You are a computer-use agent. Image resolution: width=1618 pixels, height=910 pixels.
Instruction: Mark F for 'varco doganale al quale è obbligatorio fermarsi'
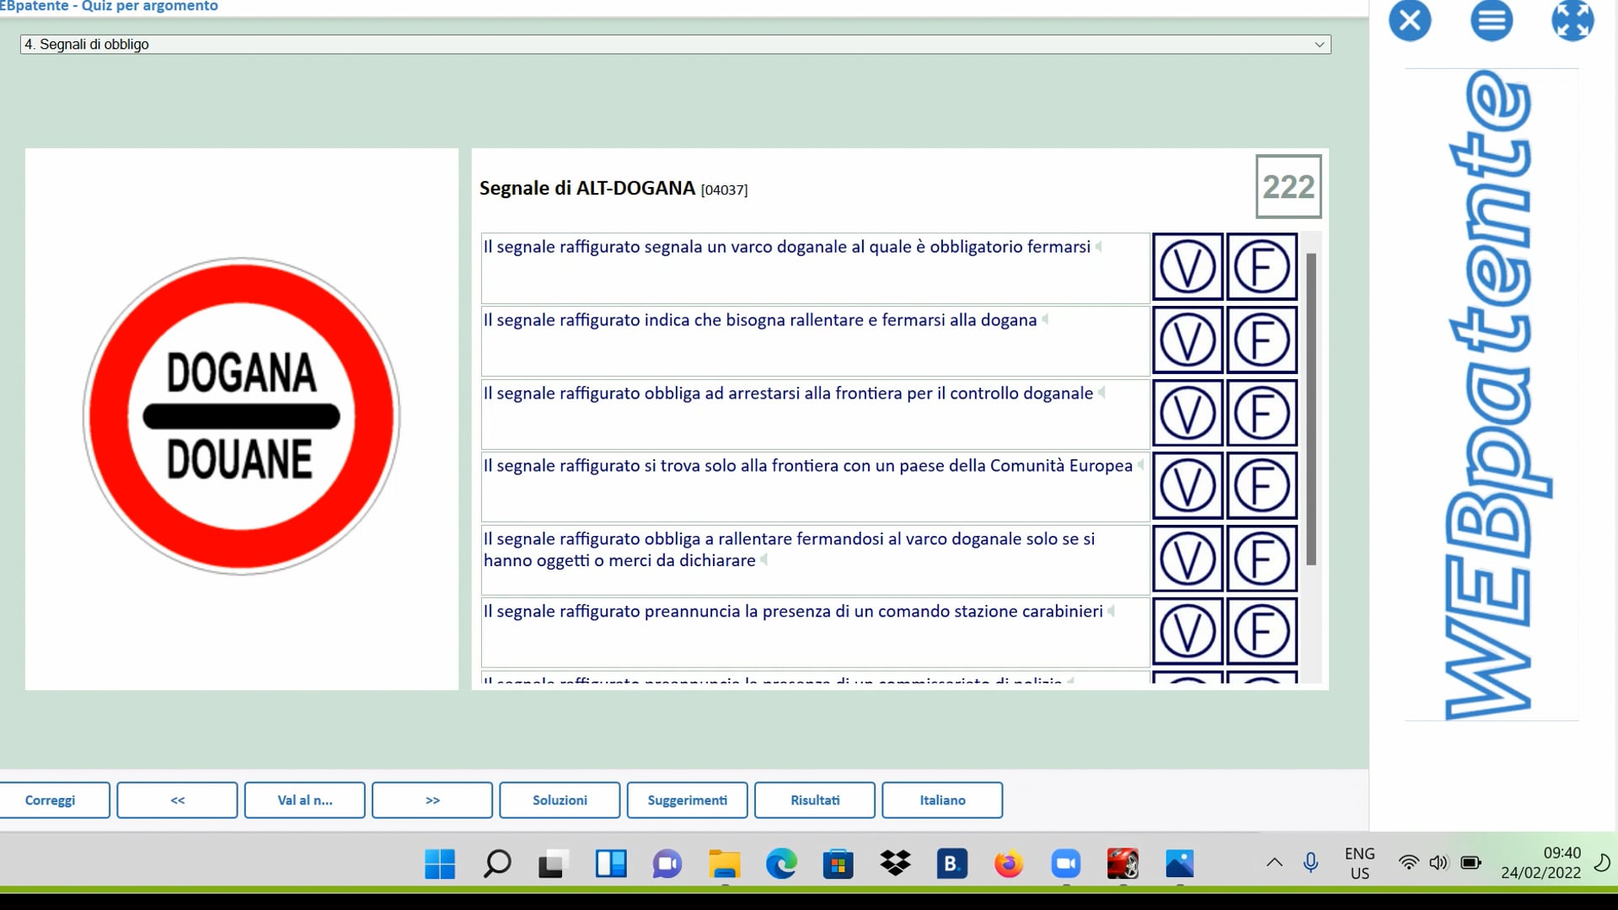[1262, 267]
